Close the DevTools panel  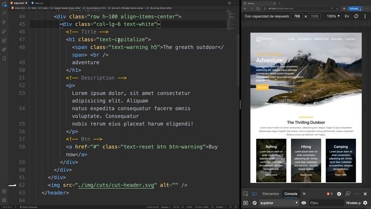coord(365,194)
